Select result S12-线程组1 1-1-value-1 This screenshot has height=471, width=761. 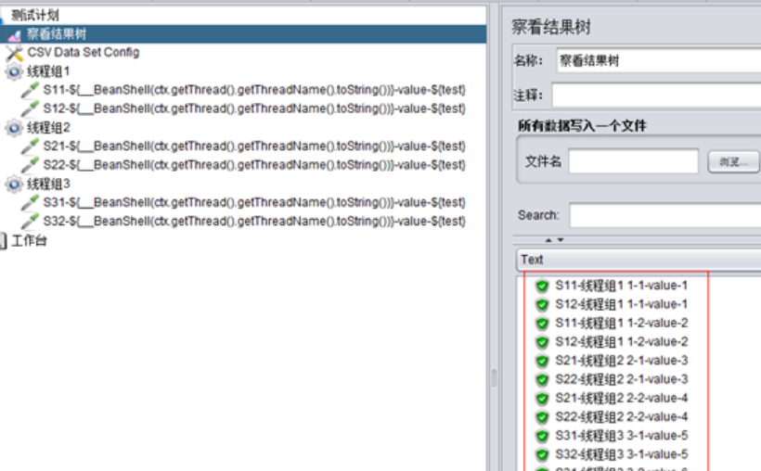tap(621, 304)
